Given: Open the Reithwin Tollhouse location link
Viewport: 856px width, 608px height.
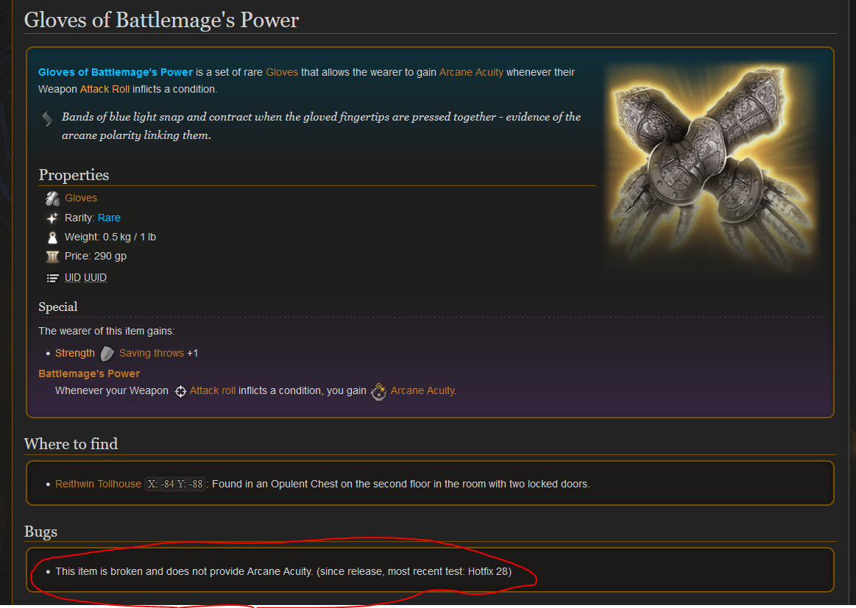Looking at the screenshot, I should (99, 484).
